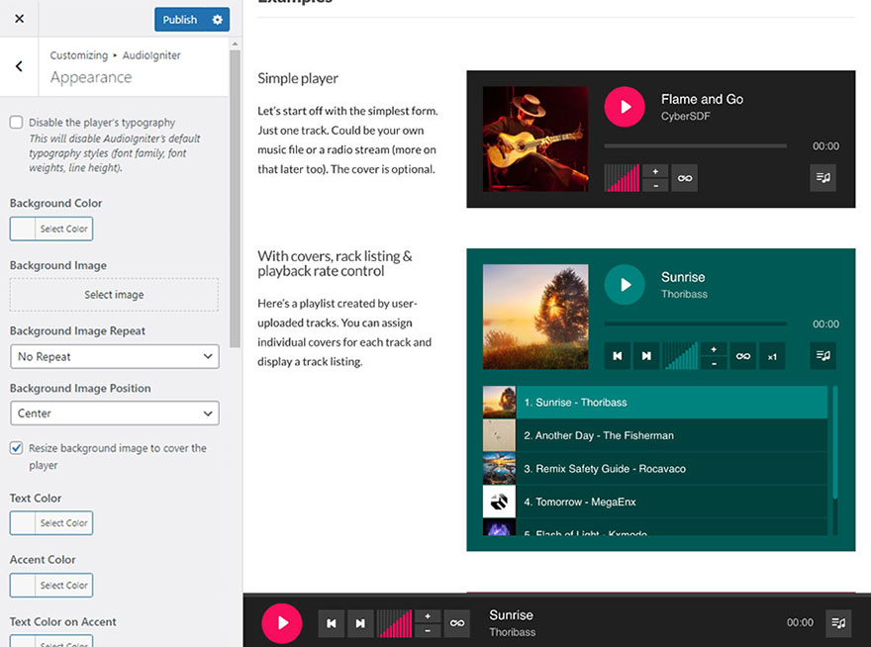Click the Publish button

180,20
